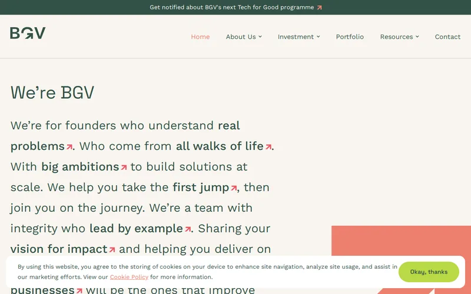Open About Us nav item
Image resolution: width=471 pixels, height=294 pixels.
[241, 36]
